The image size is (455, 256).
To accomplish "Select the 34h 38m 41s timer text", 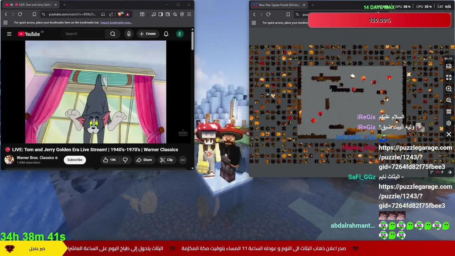I will pos(33,236).
